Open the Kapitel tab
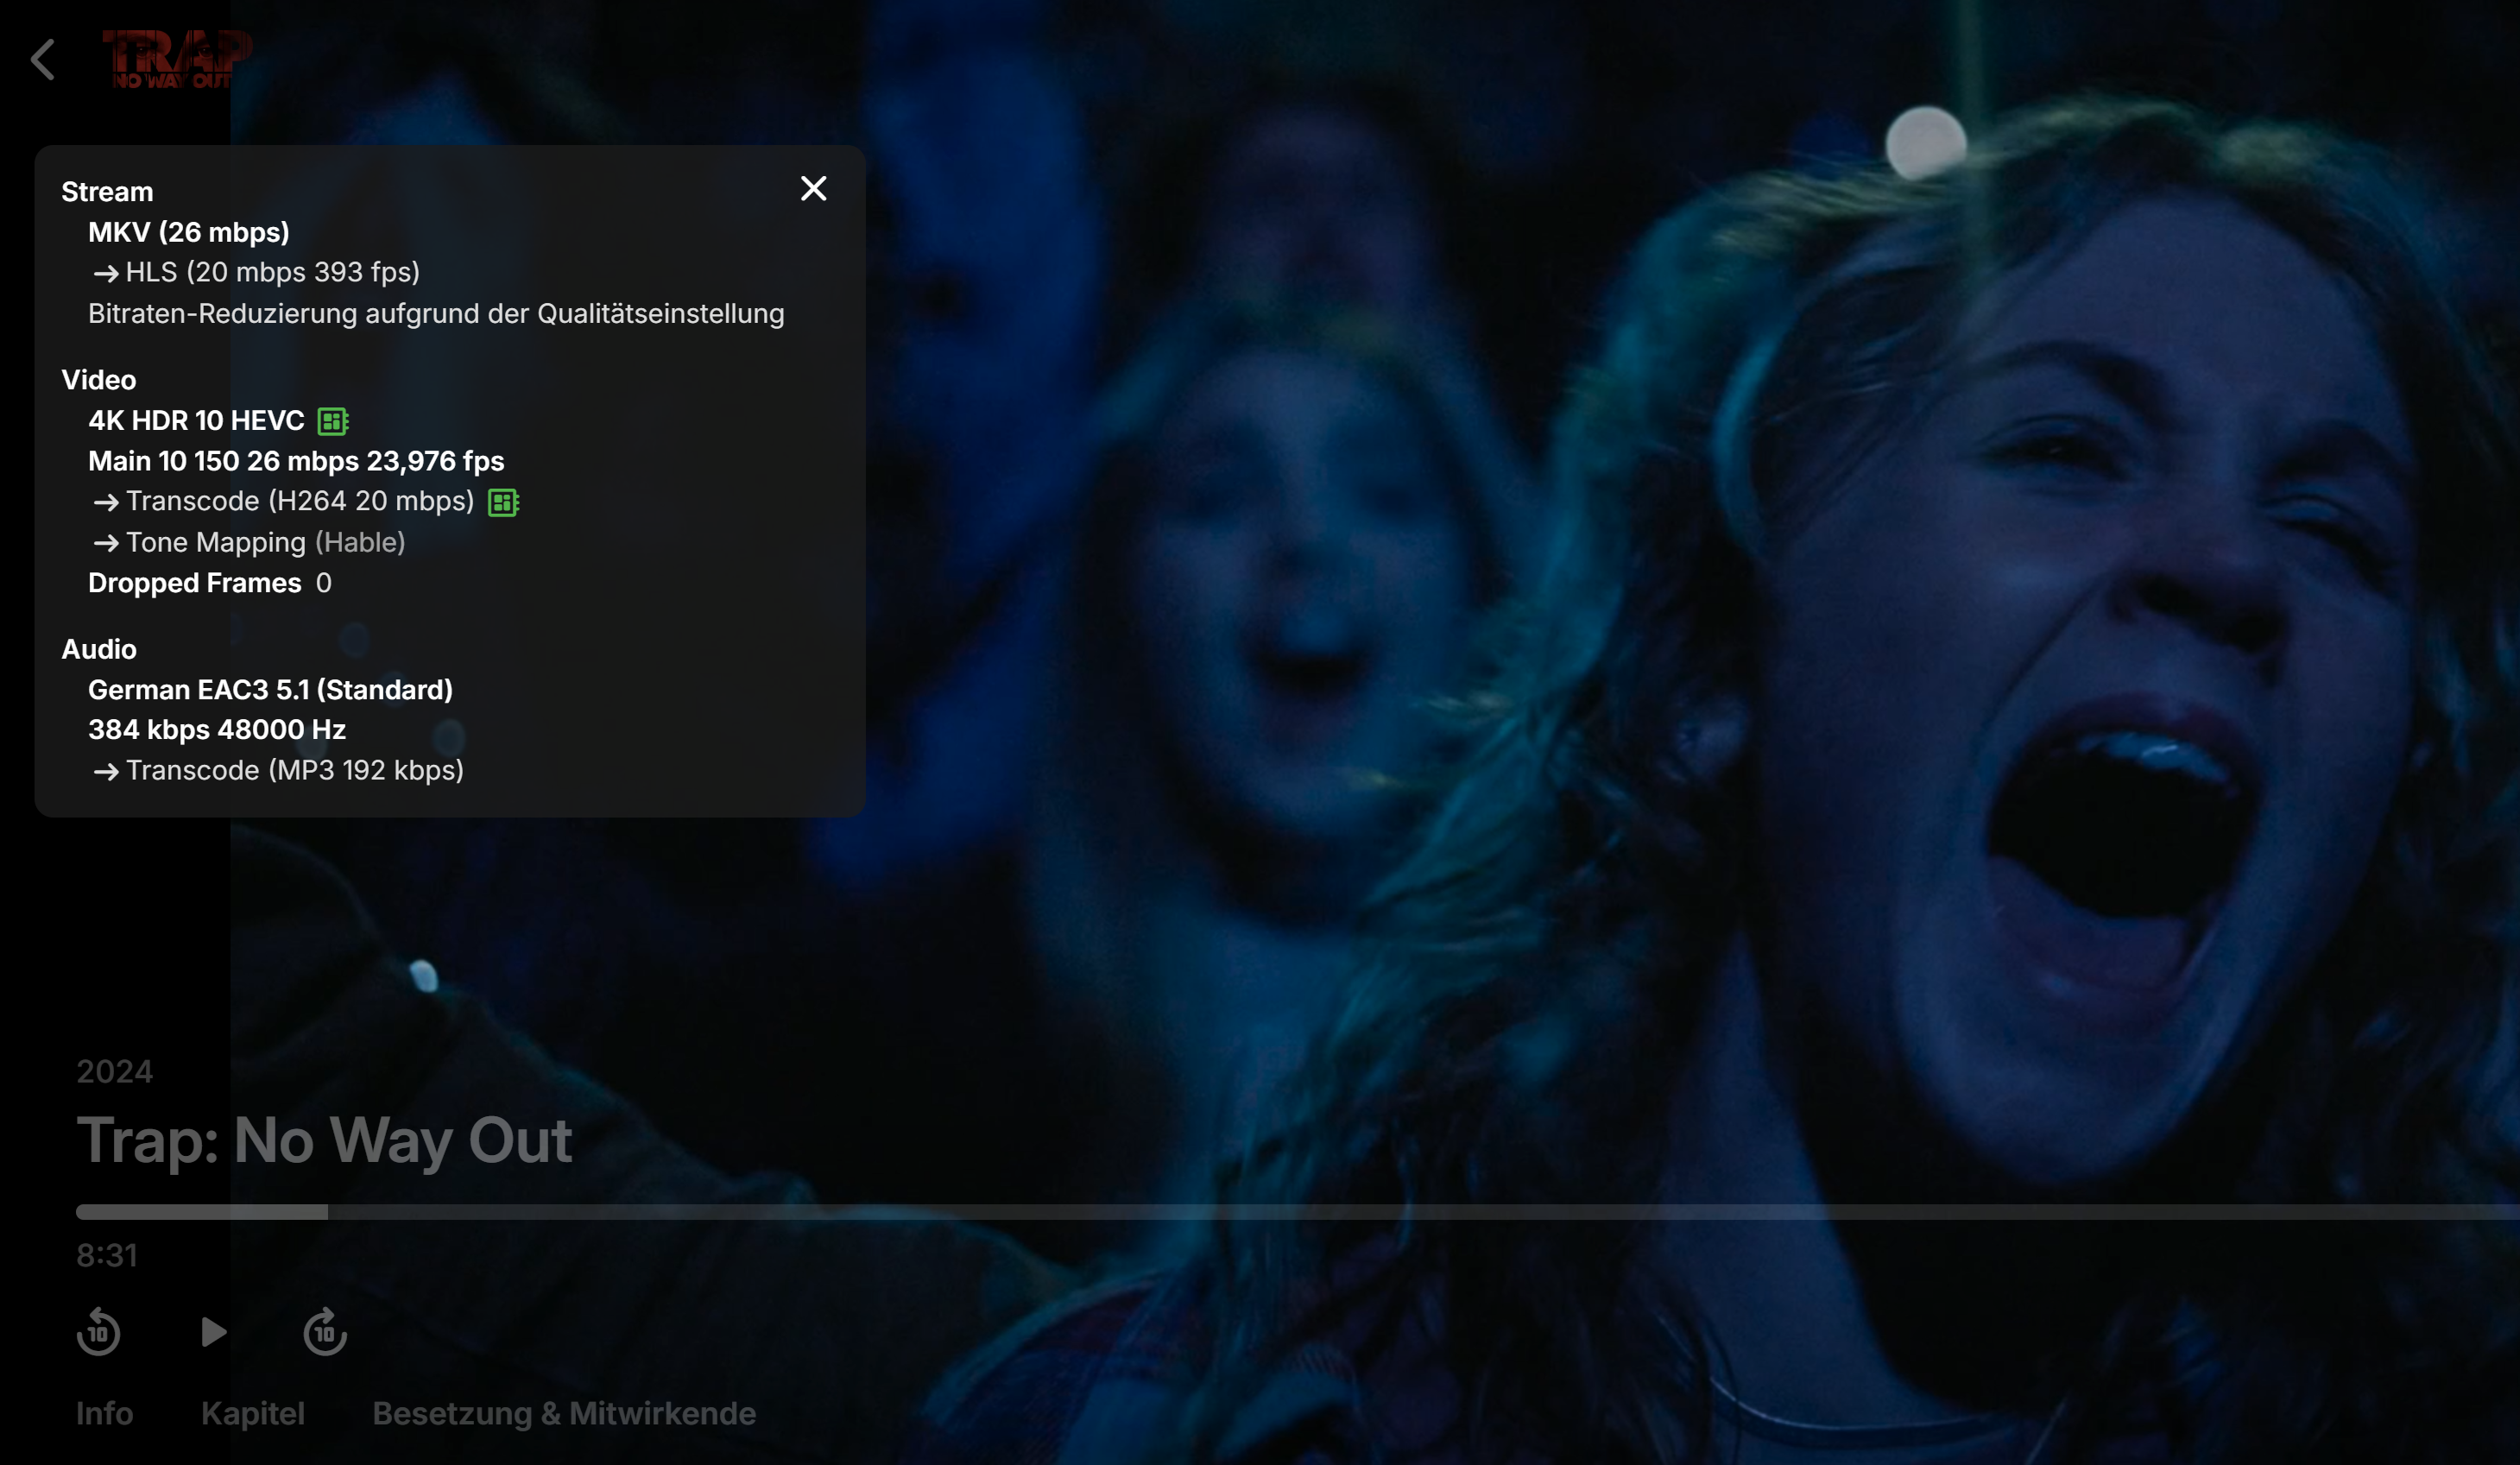Image resolution: width=2520 pixels, height=1465 pixels. pyautogui.click(x=253, y=1413)
